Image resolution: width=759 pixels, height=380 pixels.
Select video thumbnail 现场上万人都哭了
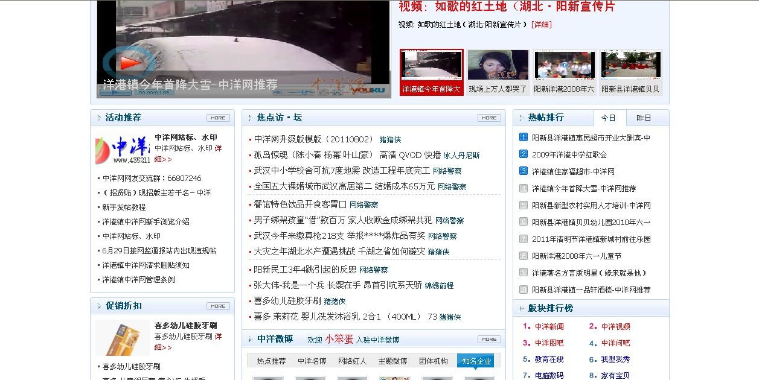(498, 72)
